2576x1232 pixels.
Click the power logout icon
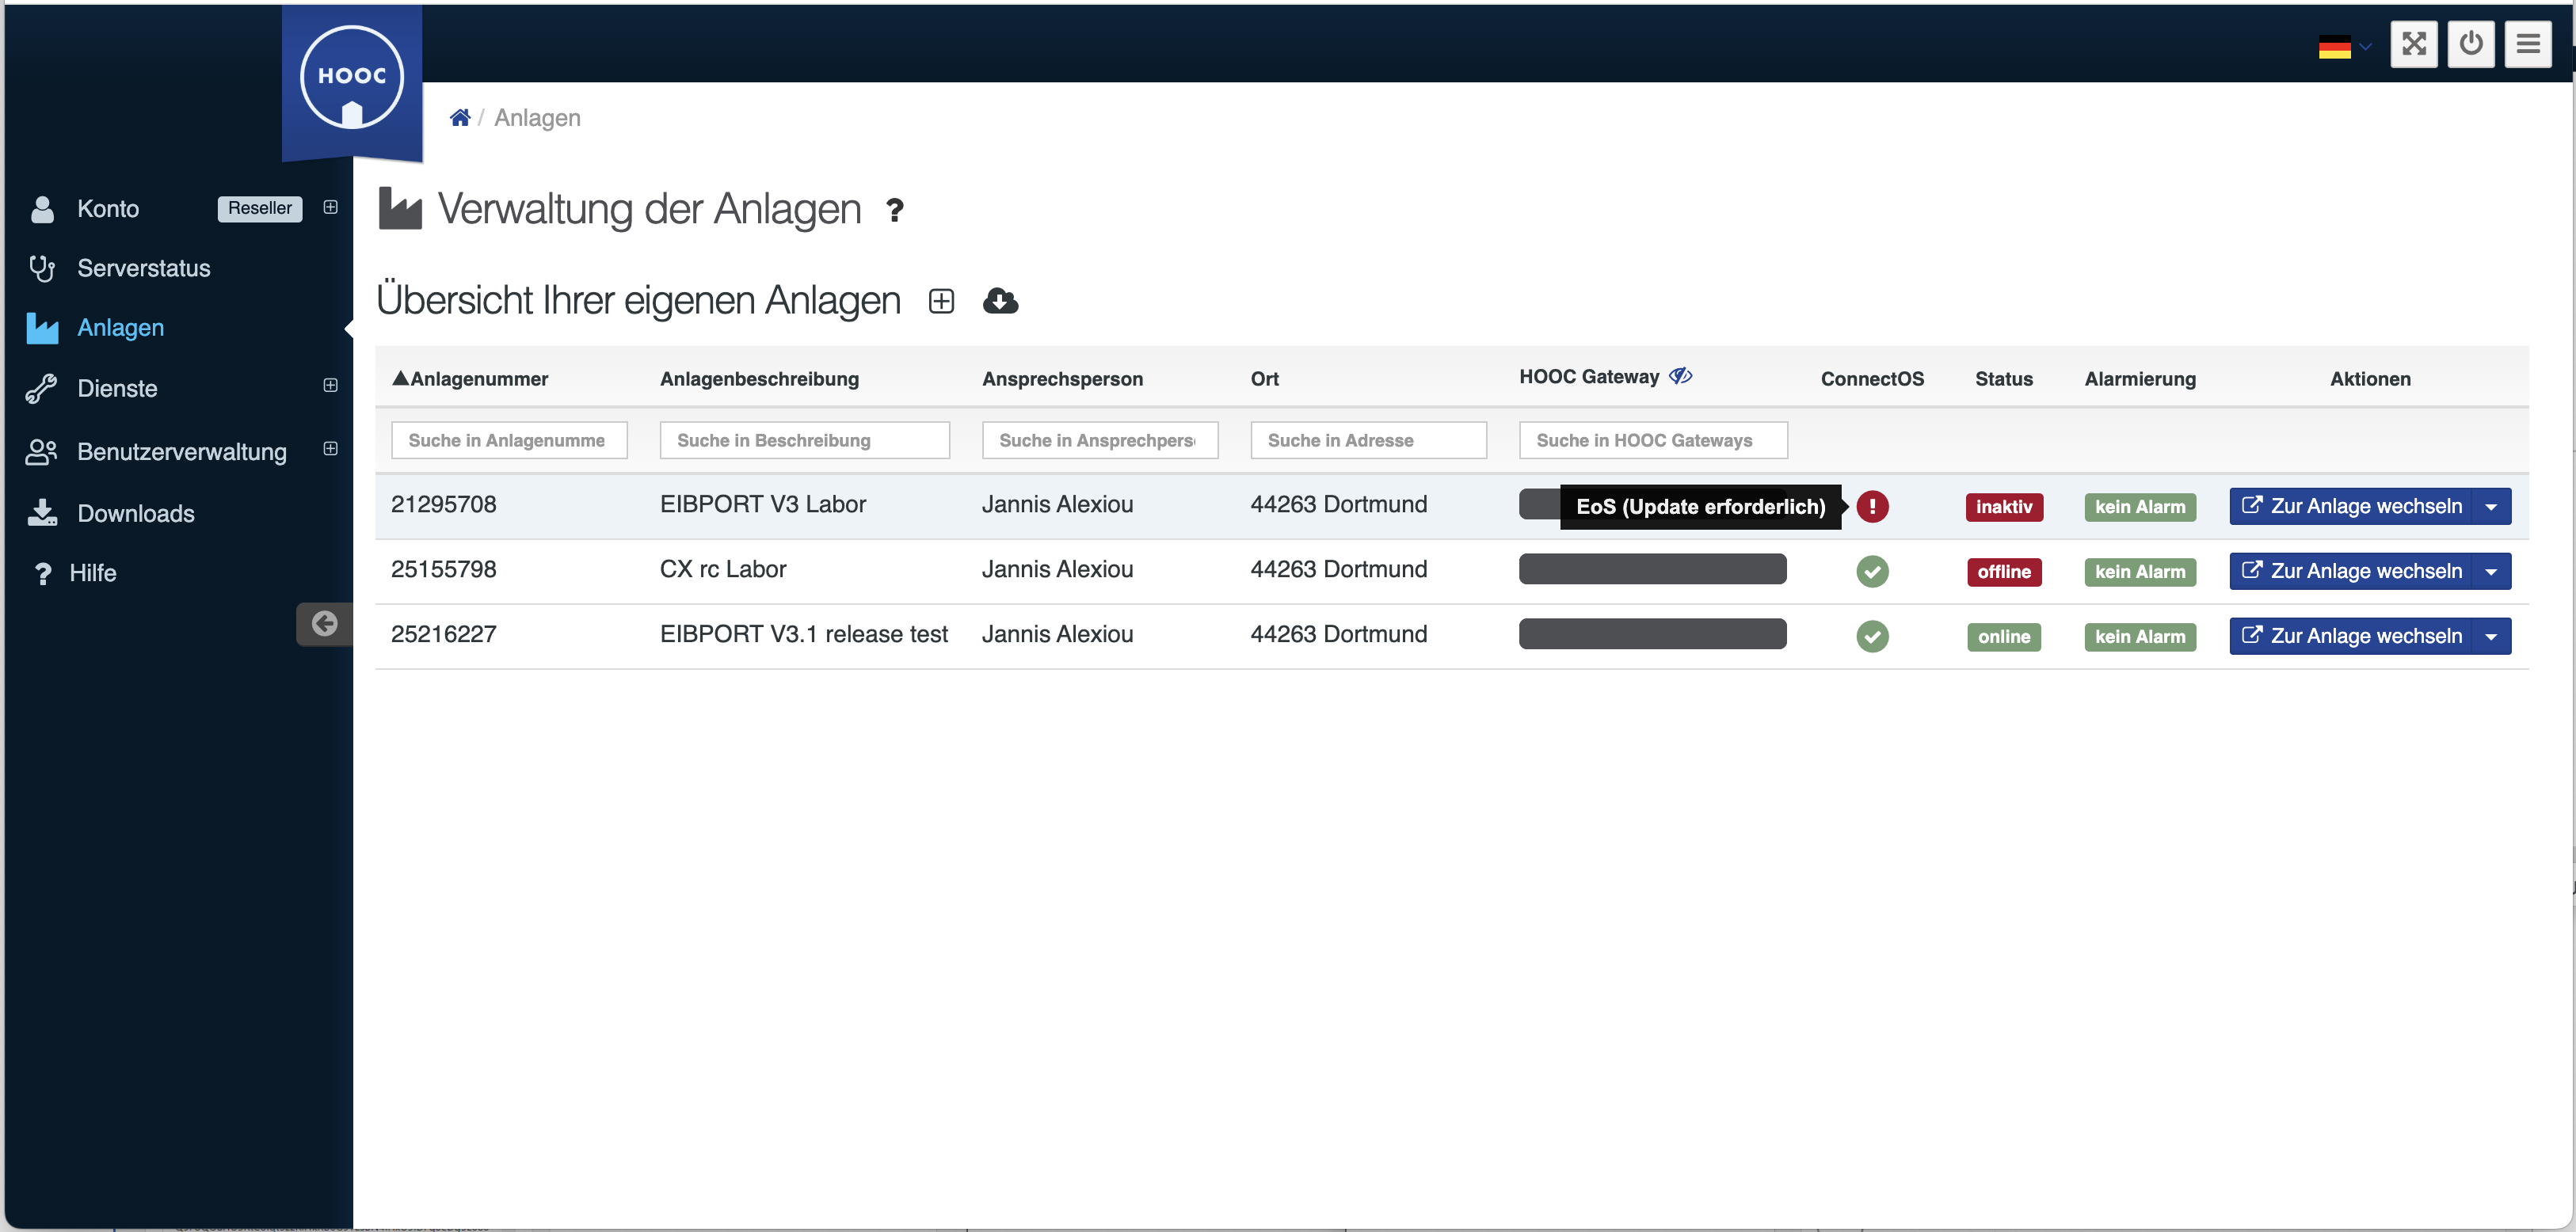[2470, 44]
